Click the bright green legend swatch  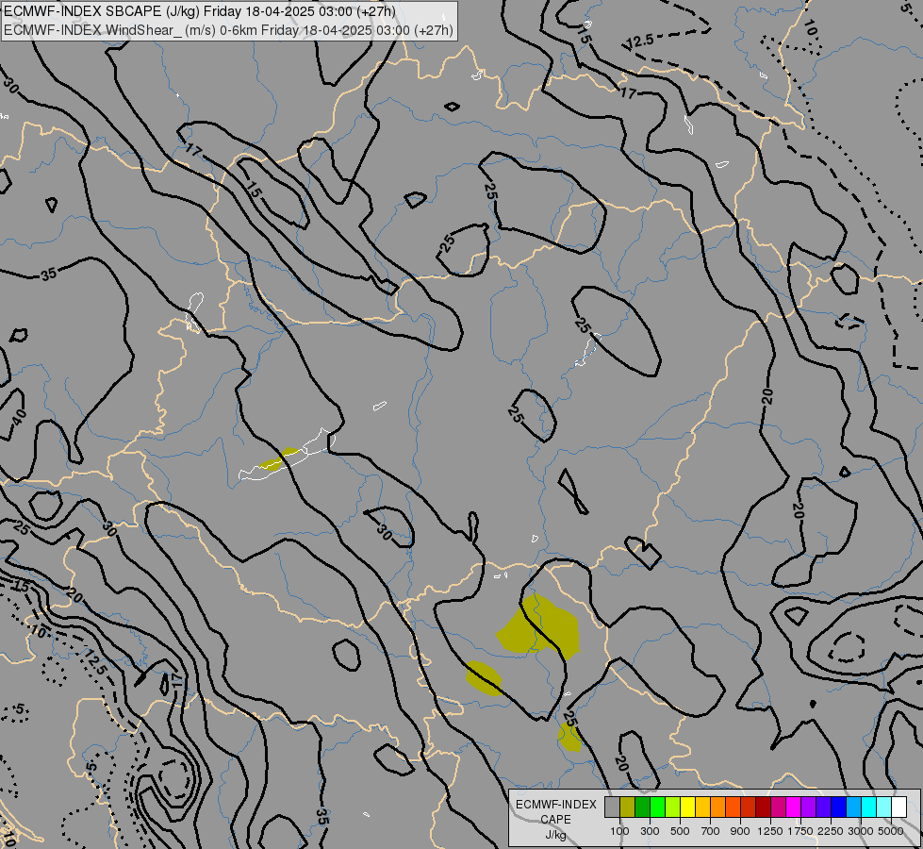pyautogui.click(x=657, y=807)
